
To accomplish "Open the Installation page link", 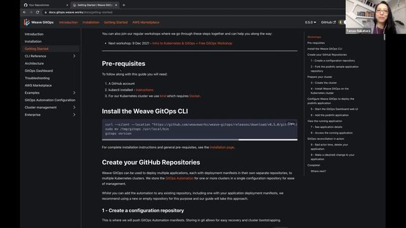I will coord(222,148).
